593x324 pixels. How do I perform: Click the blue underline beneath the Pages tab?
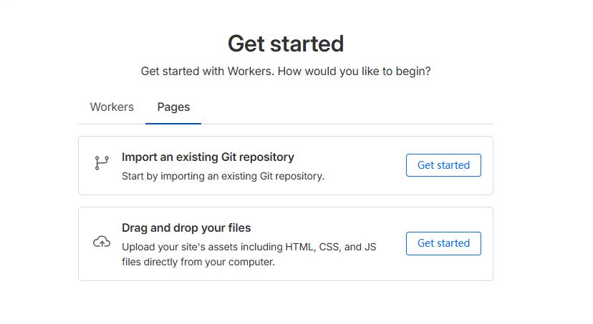click(173, 123)
